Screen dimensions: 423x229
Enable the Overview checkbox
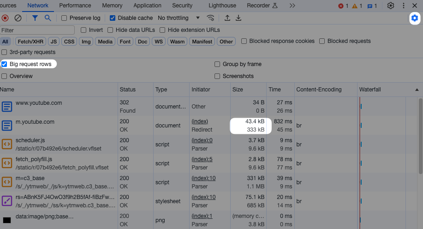coord(4,76)
